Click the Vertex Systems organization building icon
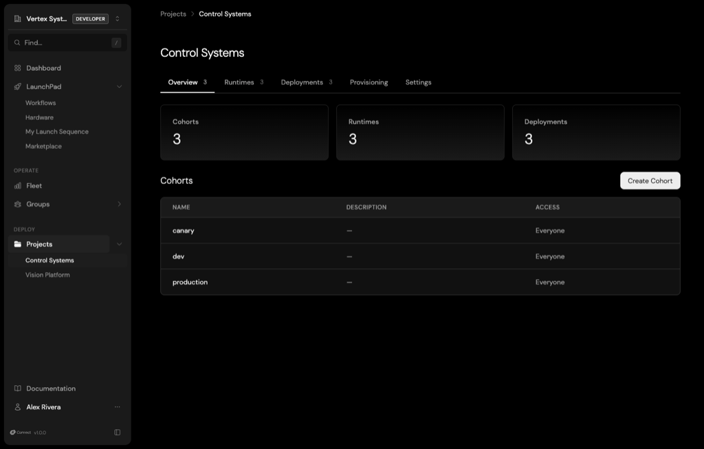The width and height of the screenshot is (704, 449). pyautogui.click(x=17, y=19)
